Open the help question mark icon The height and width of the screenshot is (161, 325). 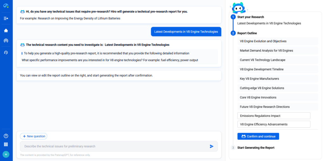click(6, 136)
